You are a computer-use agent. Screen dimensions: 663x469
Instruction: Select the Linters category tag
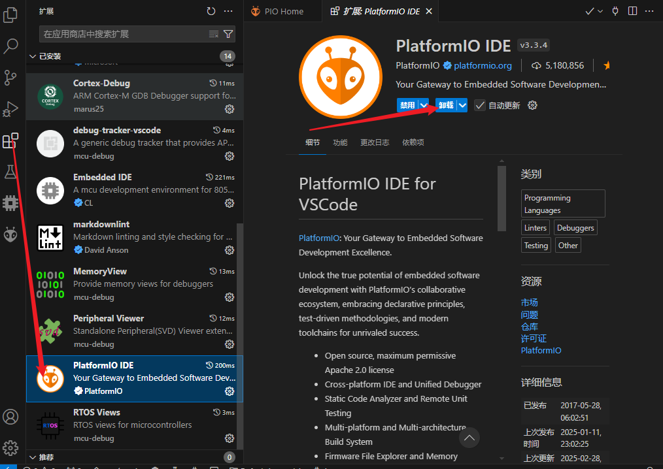point(535,228)
